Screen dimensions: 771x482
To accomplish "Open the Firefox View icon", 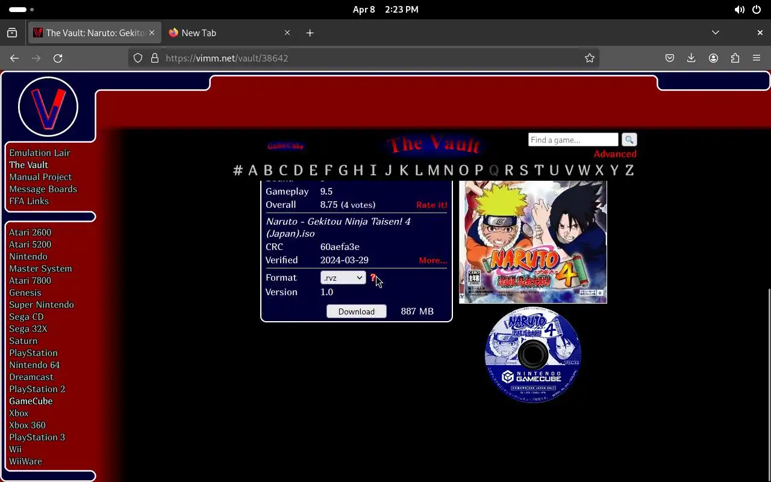I will 12,33.
